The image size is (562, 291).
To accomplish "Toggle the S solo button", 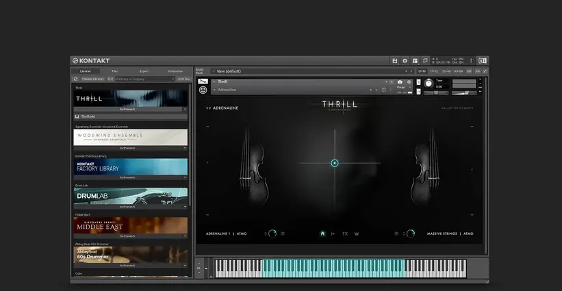I will 419,82.
